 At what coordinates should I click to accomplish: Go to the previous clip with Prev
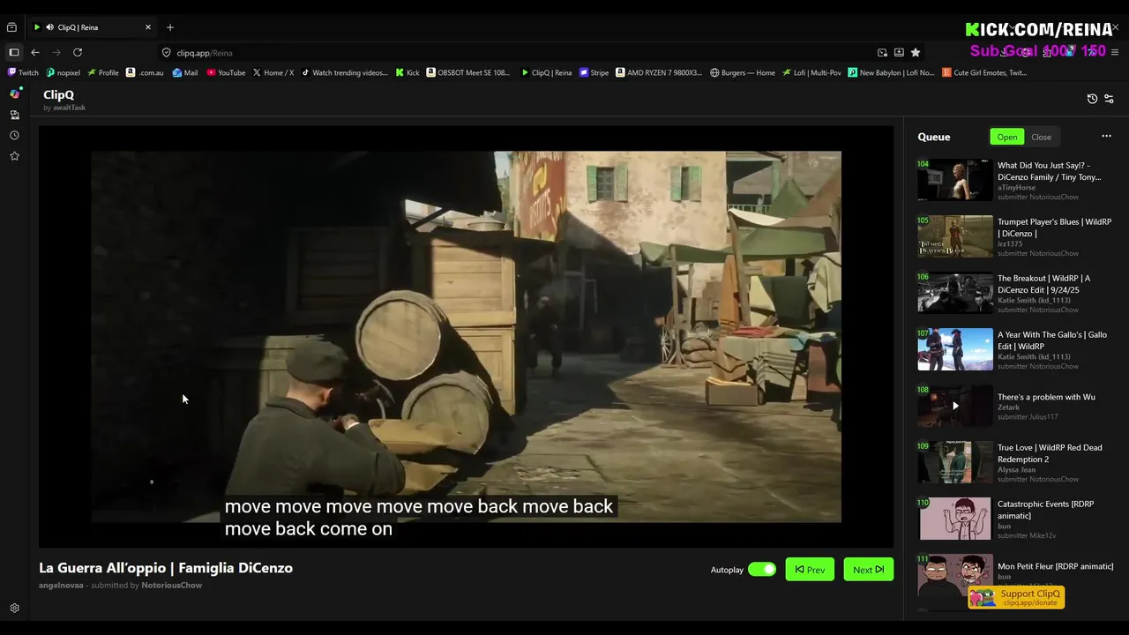pos(810,570)
